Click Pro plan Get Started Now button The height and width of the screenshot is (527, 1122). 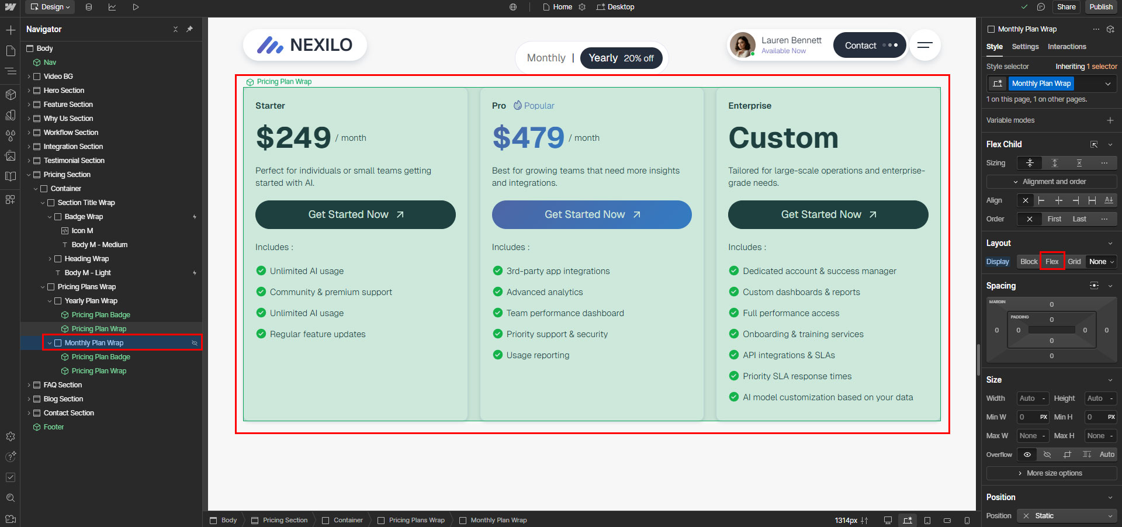[x=591, y=214]
